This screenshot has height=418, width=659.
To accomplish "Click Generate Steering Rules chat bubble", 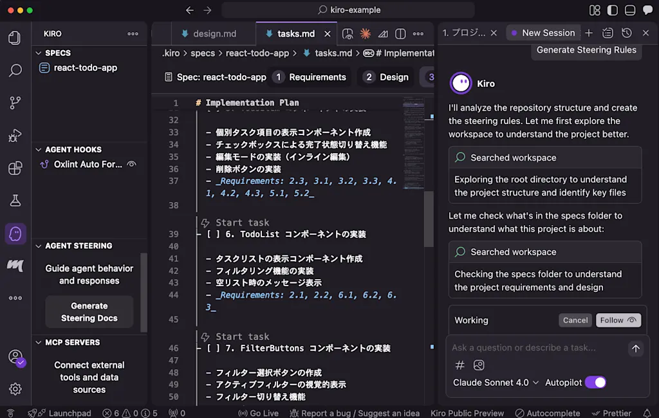I will coord(586,50).
